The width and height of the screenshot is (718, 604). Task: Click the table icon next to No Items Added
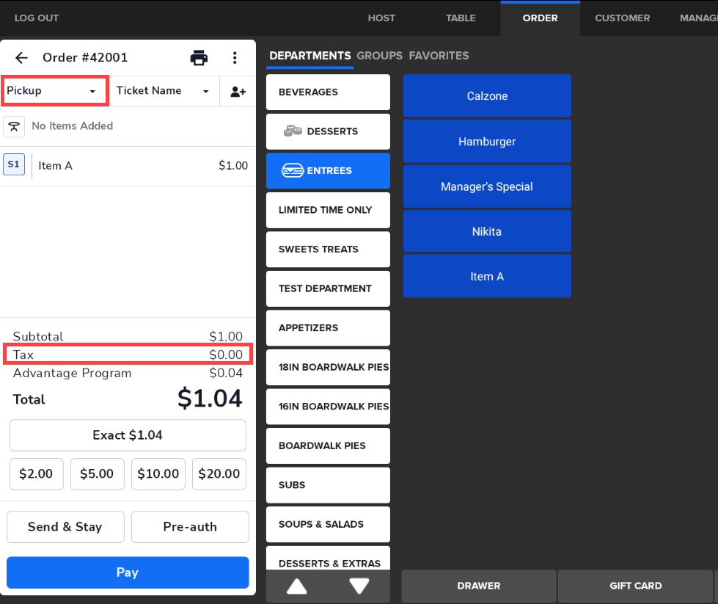pos(14,126)
